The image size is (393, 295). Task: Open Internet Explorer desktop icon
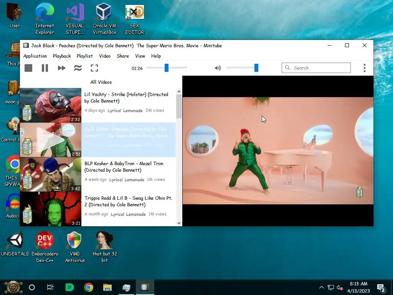point(45,19)
